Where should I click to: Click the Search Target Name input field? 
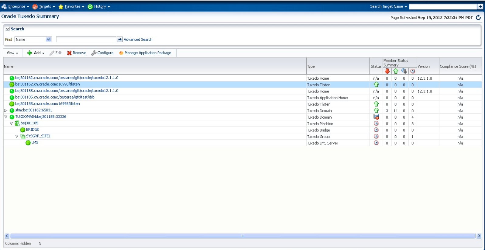coord(443,6)
